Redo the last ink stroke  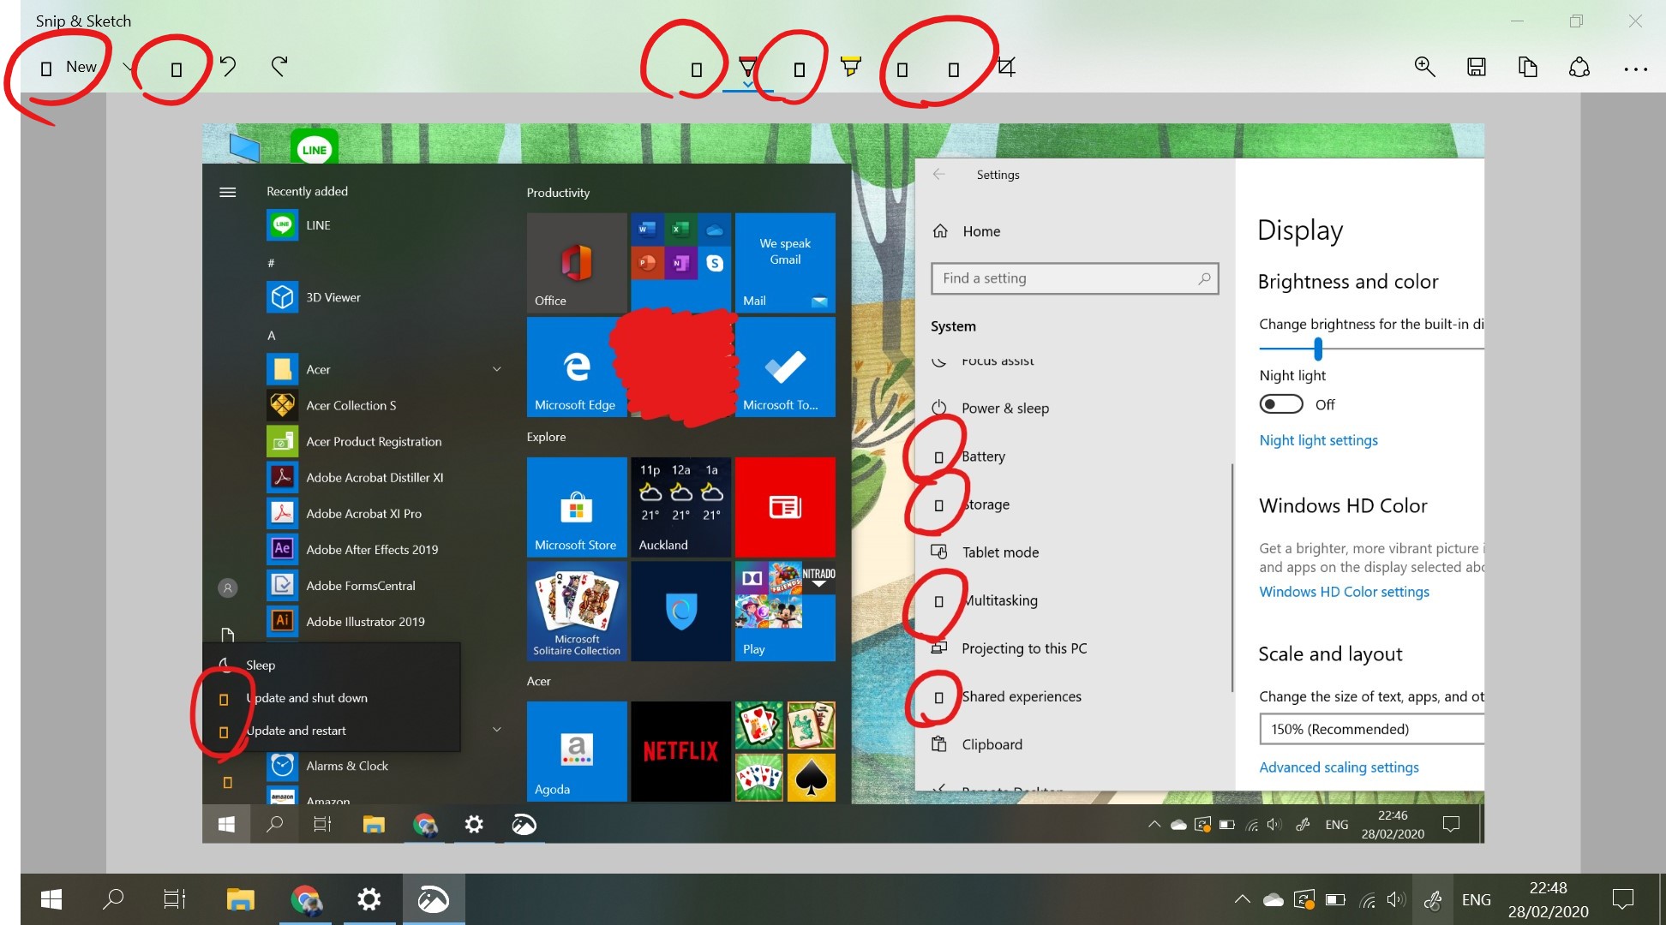point(279,67)
